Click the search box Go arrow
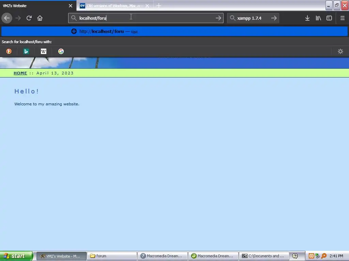The width and height of the screenshot is (349, 261). 274,18
